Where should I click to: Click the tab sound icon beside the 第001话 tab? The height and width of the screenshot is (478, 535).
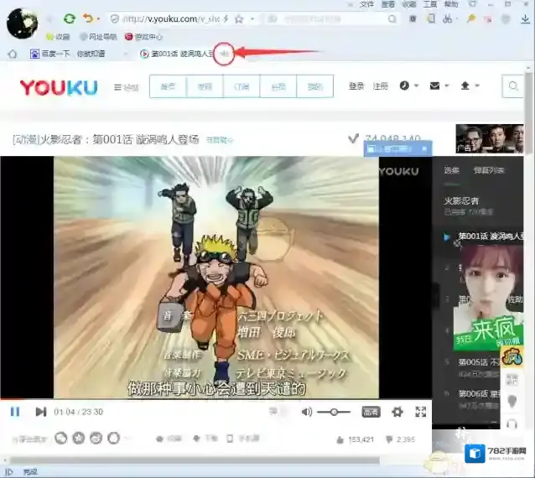point(224,54)
